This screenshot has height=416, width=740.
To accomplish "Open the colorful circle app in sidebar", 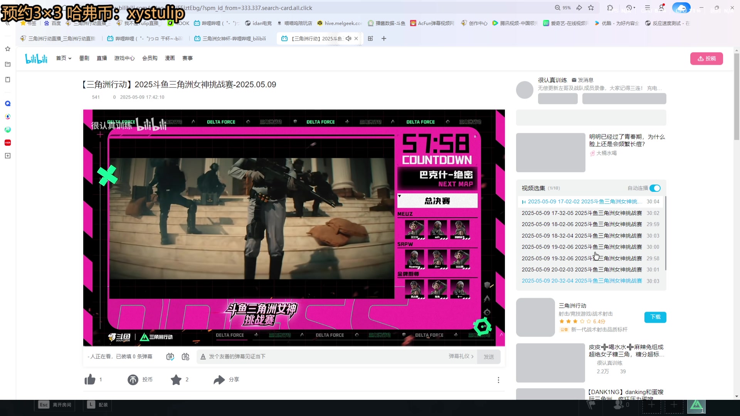I will click(x=8, y=117).
